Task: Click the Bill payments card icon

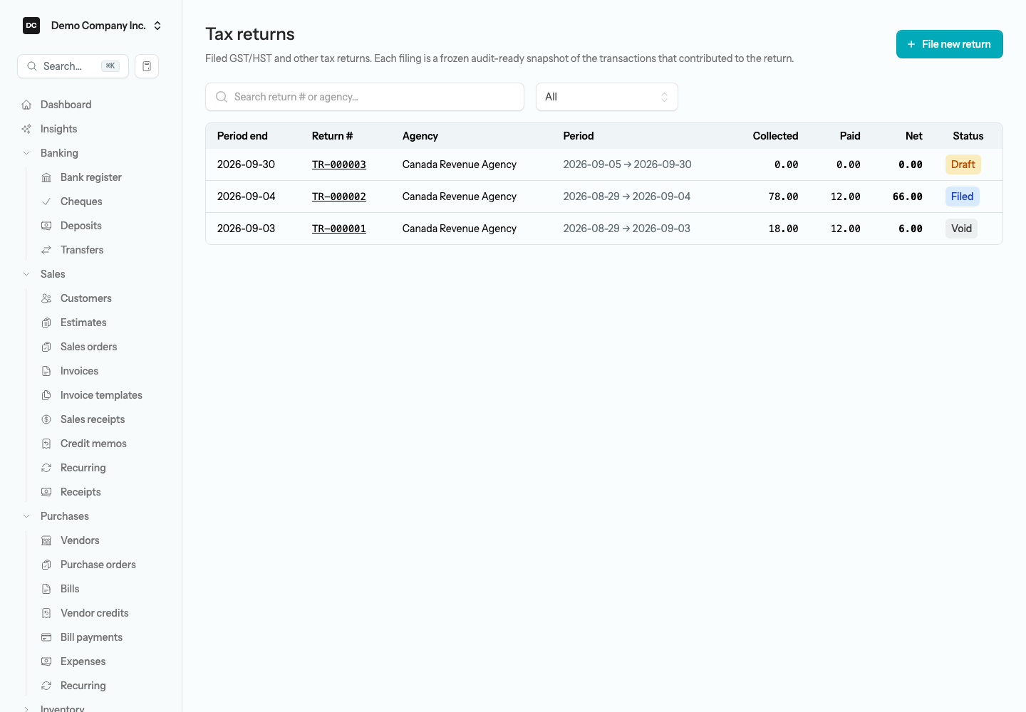Action: 46,637
